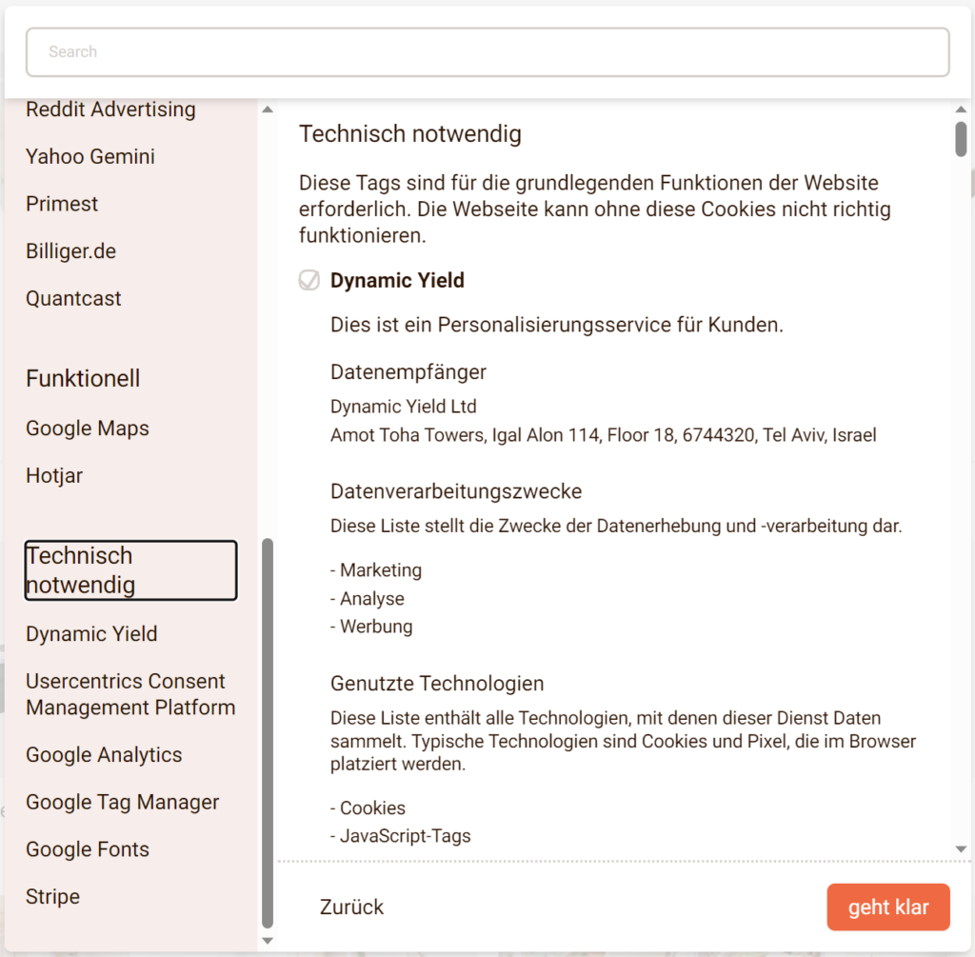975x957 pixels.
Task: Select Reddit Advertising in the sidebar
Action: 110,110
